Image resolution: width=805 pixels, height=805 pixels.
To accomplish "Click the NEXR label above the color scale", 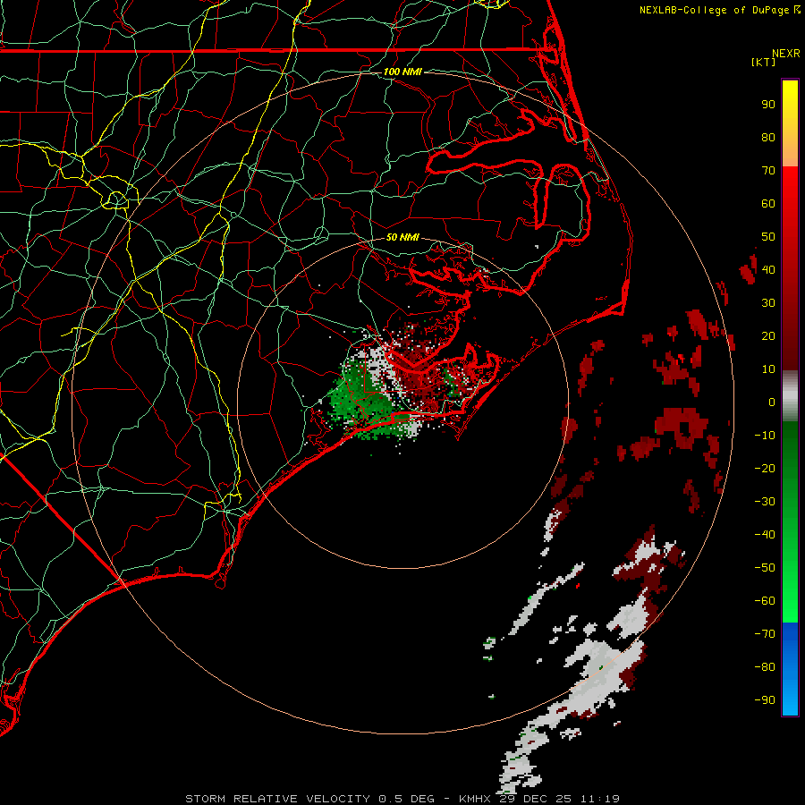I will 785,54.
